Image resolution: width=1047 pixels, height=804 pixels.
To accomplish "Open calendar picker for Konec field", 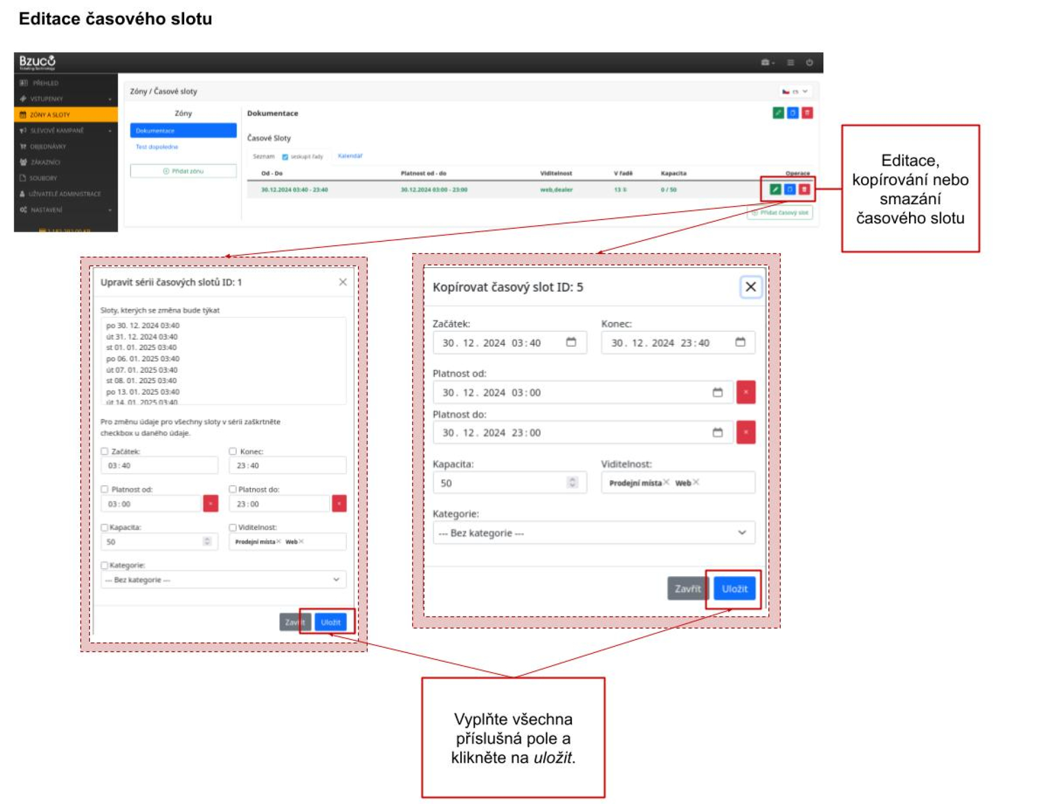I will (739, 342).
